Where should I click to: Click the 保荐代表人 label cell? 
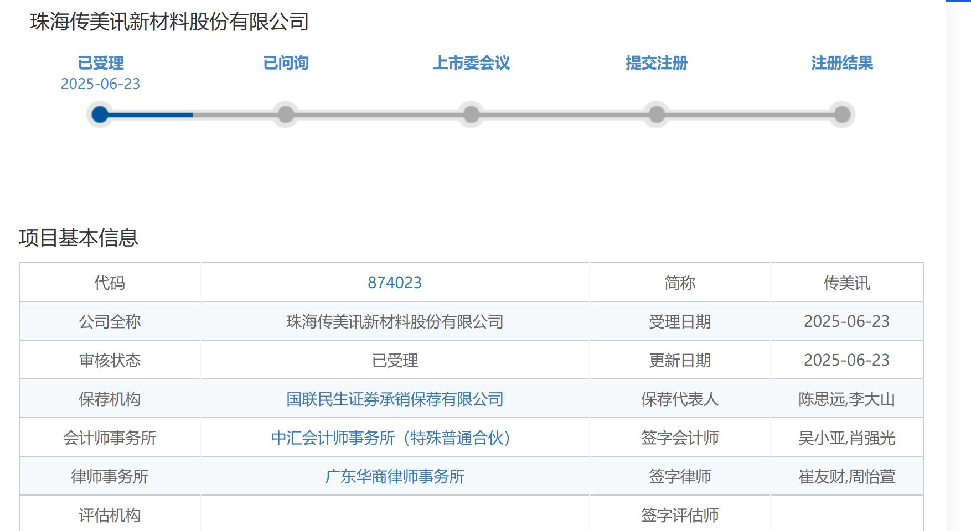click(x=680, y=399)
